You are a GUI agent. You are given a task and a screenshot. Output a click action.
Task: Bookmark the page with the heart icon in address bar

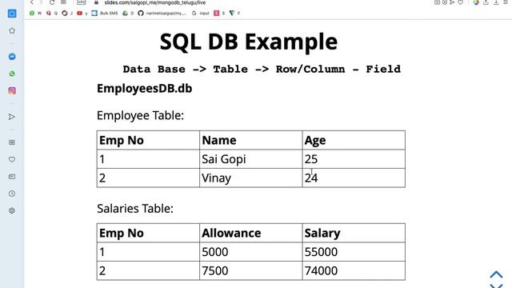[461, 2]
